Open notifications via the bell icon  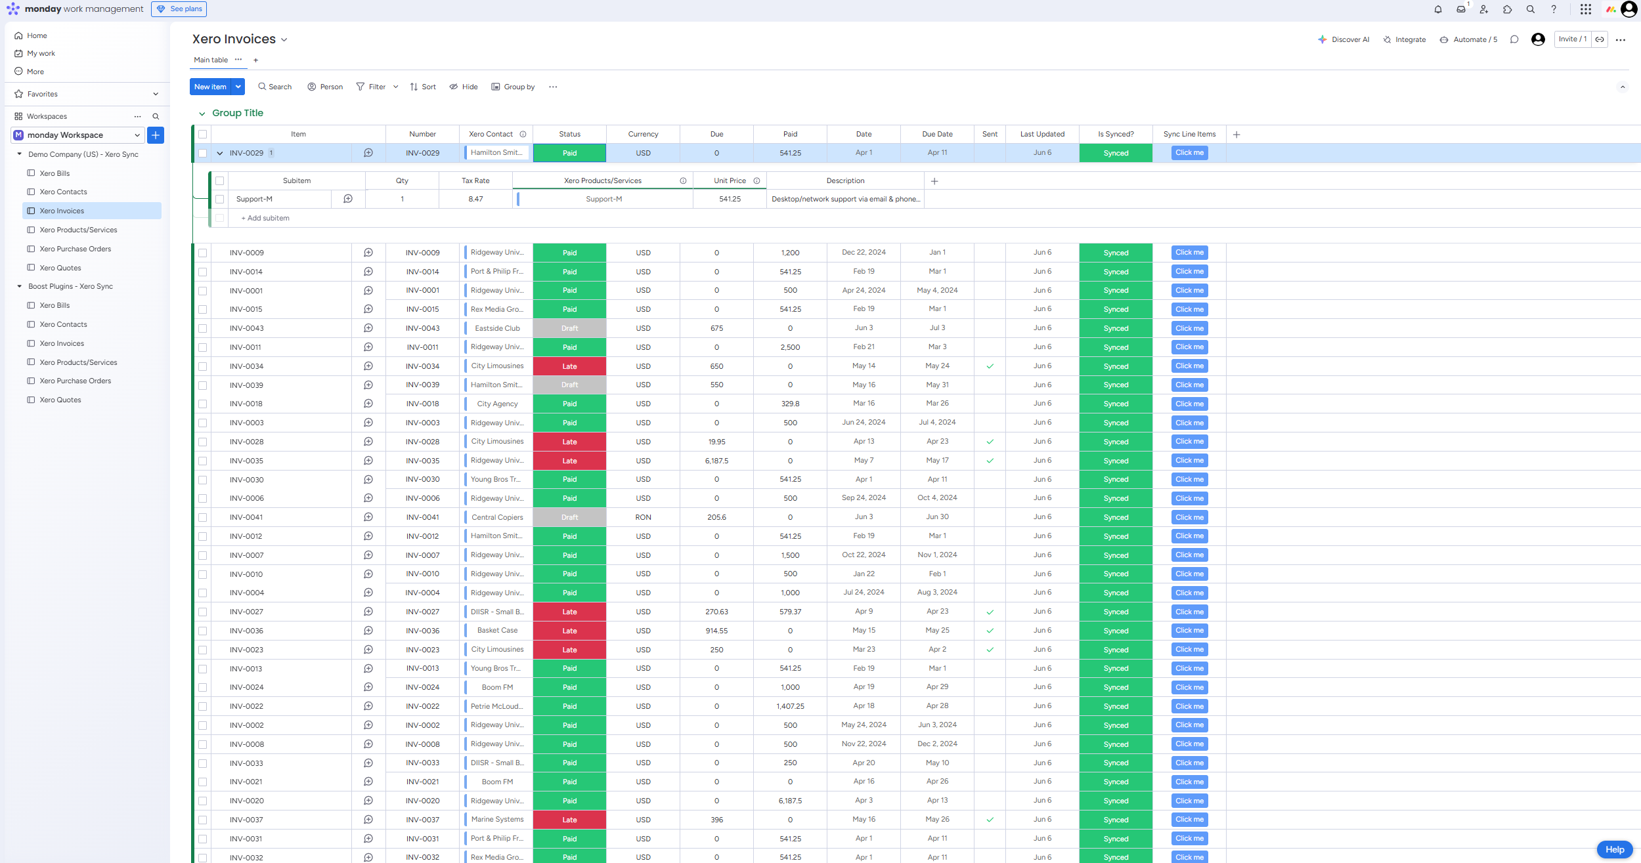1437,9
